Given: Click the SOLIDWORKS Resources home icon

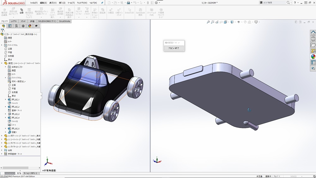Looking at the screenshot, I should click(x=313, y=33).
